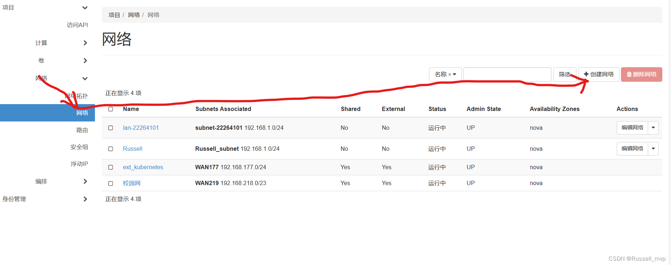This screenshot has height=265, width=671.
Task: Click the Admin State column header
Action: (x=484, y=109)
